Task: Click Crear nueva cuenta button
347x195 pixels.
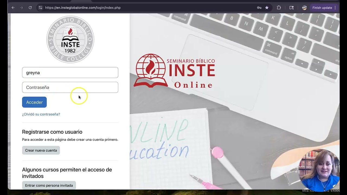Action: (x=41, y=150)
